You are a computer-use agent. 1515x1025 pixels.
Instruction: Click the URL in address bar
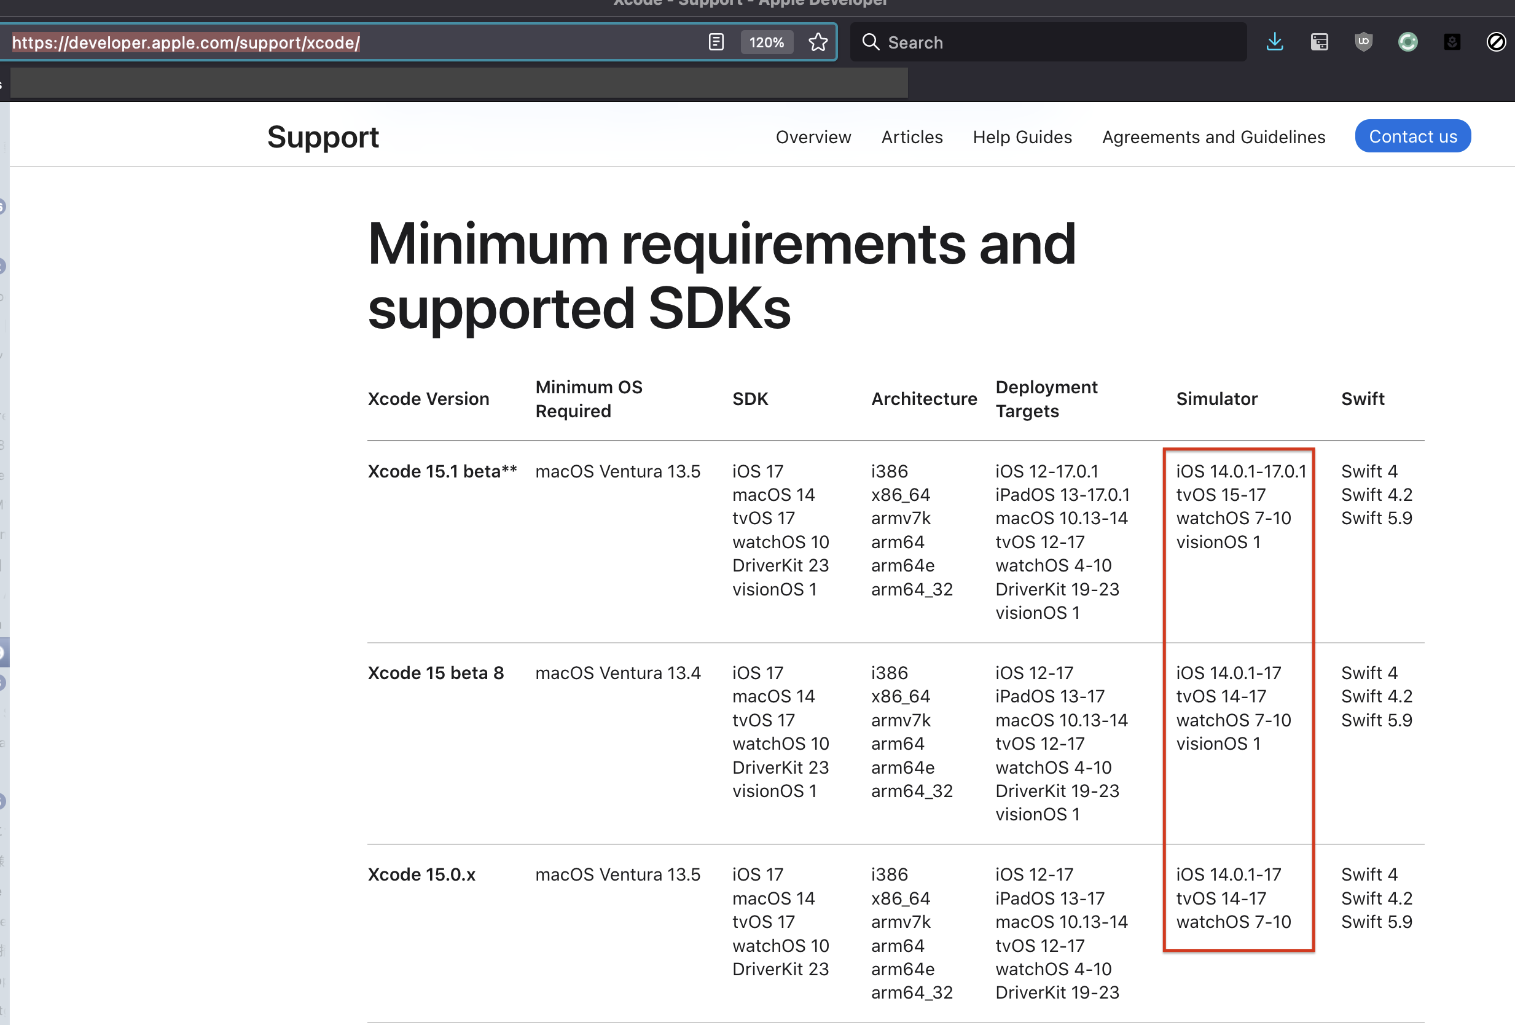pyautogui.click(x=186, y=42)
